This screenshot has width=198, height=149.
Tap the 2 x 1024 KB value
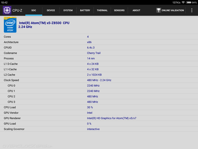click(x=94, y=75)
